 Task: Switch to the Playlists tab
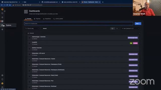(x=37, y=19)
